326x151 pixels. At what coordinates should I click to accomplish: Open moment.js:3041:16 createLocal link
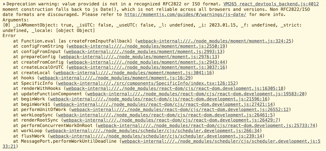133,73
